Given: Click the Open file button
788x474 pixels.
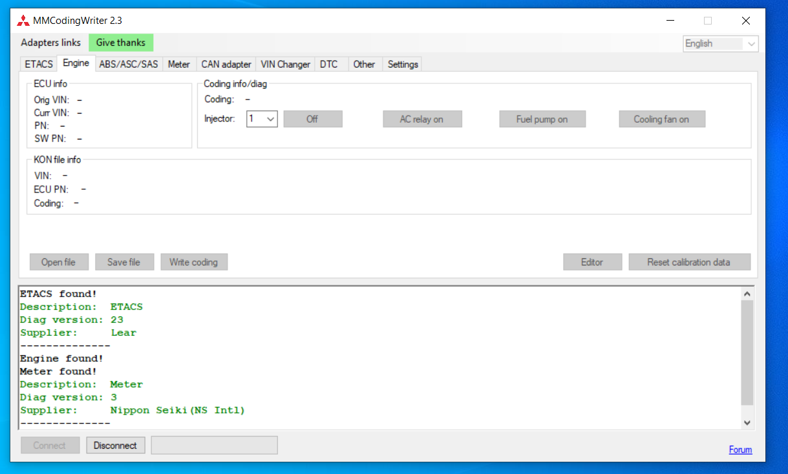Looking at the screenshot, I should [58, 262].
